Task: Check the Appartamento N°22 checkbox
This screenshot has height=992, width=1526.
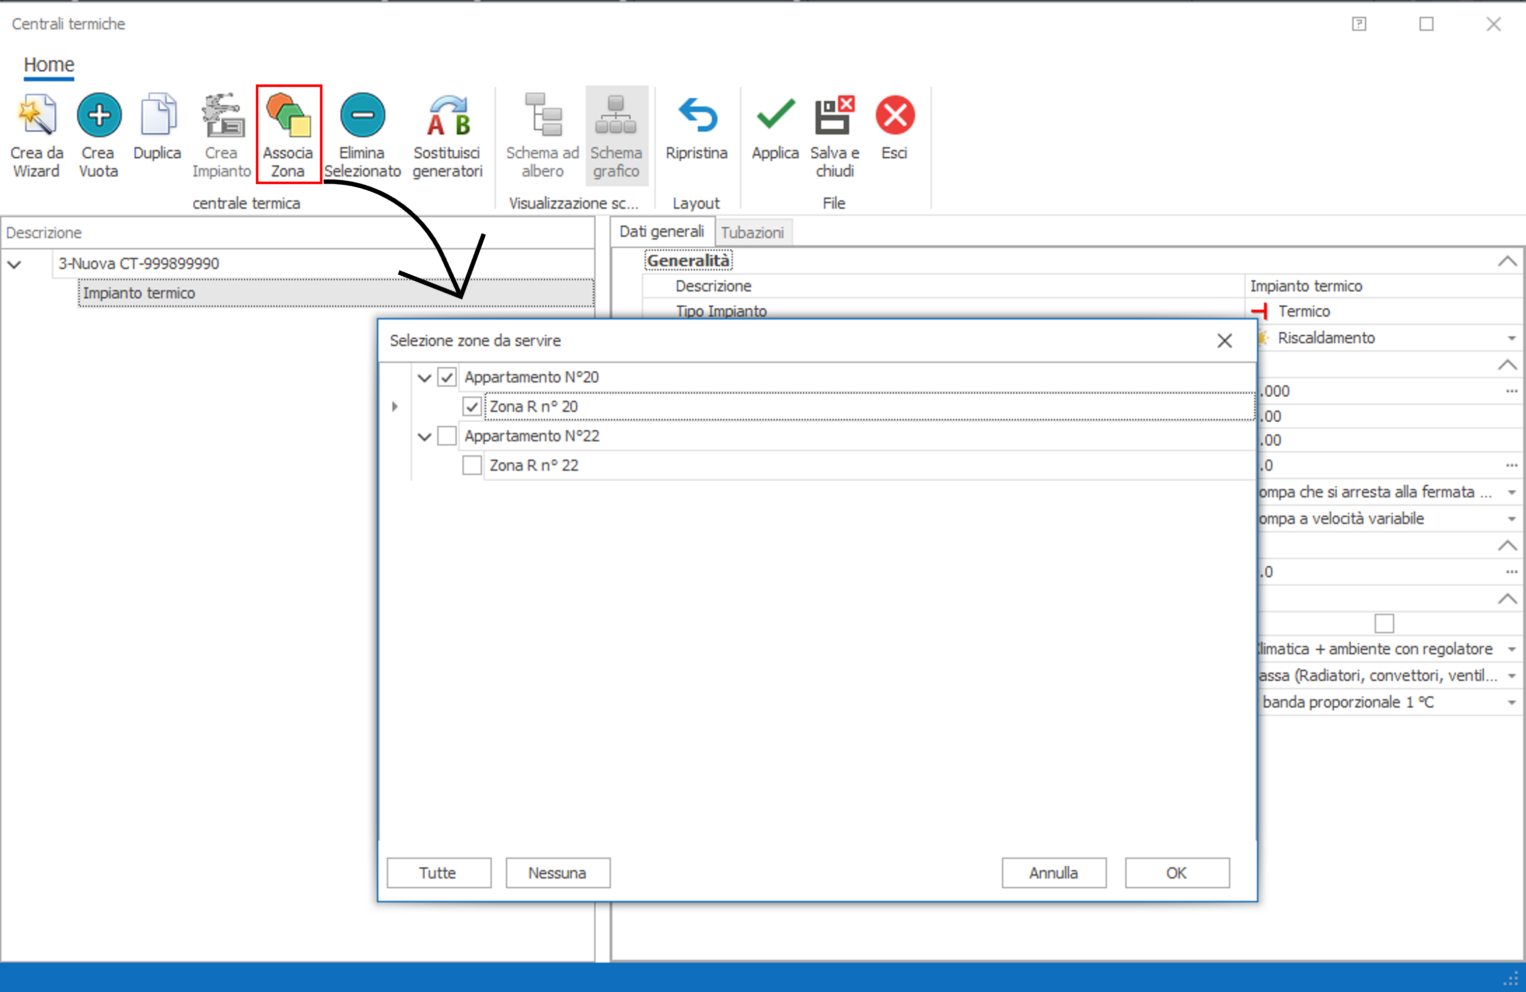Action: coord(447,436)
